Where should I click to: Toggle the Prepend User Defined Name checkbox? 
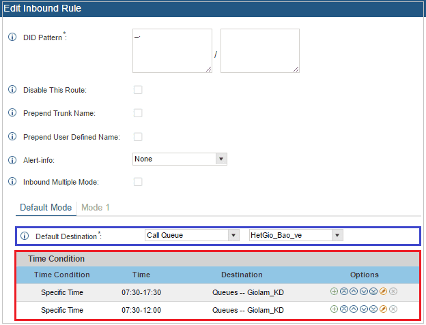click(x=138, y=137)
